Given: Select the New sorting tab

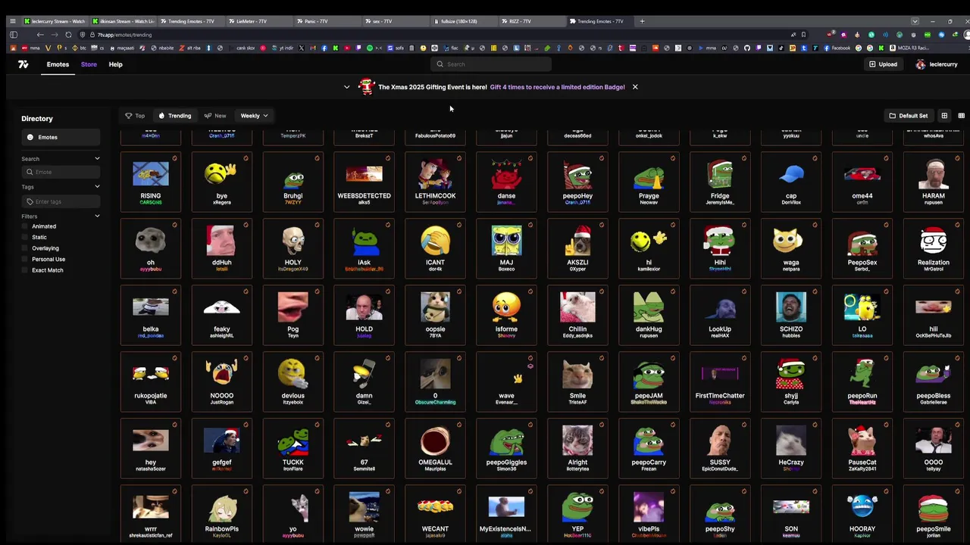Looking at the screenshot, I should pos(215,116).
